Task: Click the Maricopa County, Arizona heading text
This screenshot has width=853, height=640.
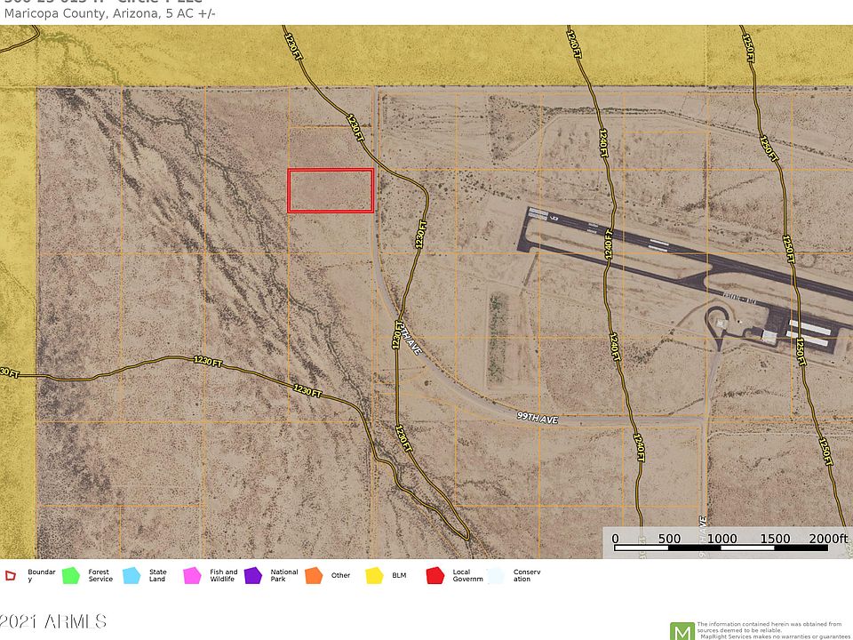Action: pos(81,13)
